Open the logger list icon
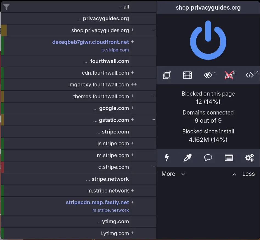The width and height of the screenshot is (260, 240). [229, 158]
